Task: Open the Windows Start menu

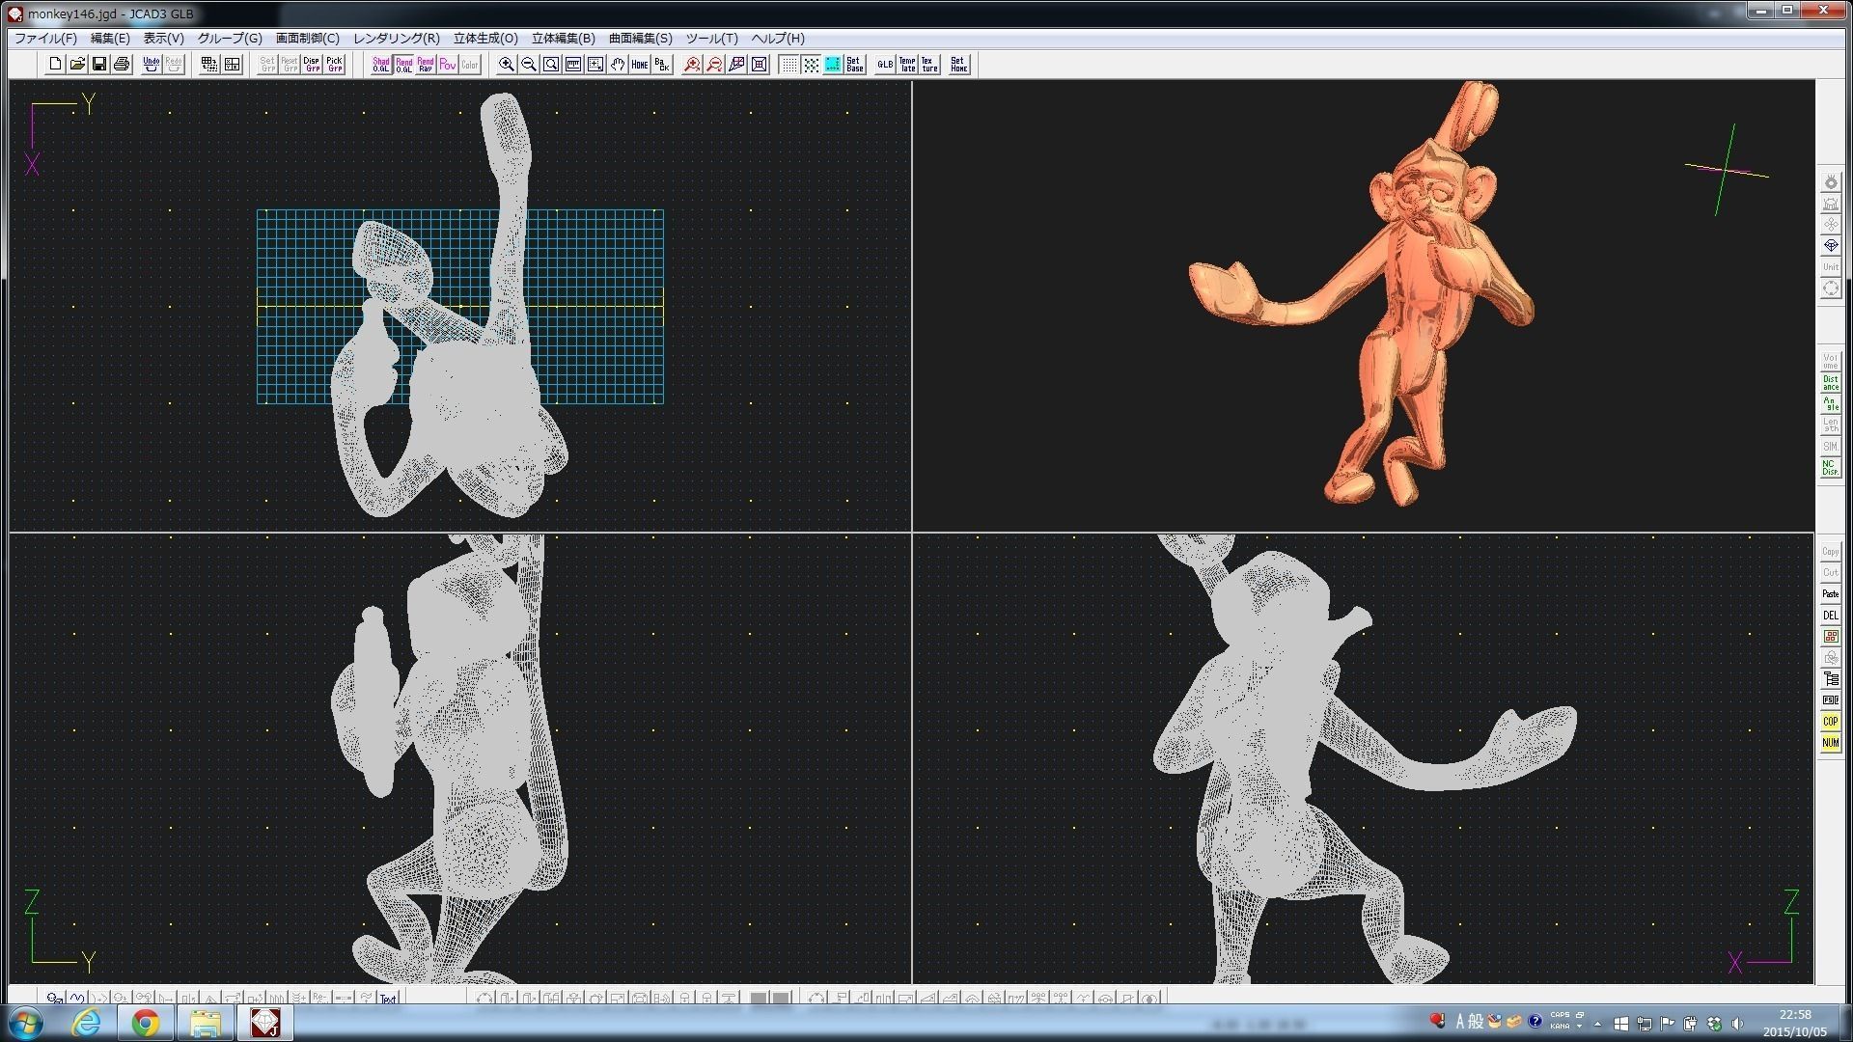Action: point(26,1023)
